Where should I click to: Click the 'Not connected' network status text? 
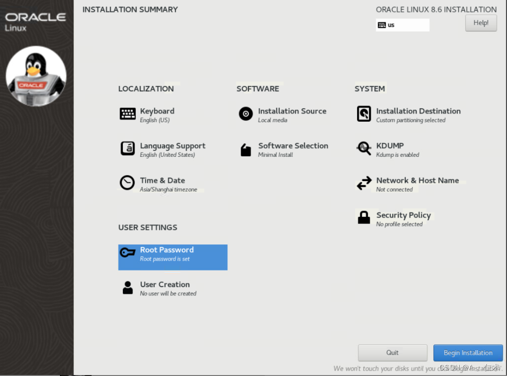[395, 190]
